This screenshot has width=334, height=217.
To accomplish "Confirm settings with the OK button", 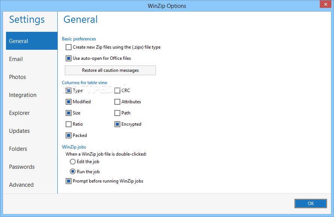I will [310, 204].
